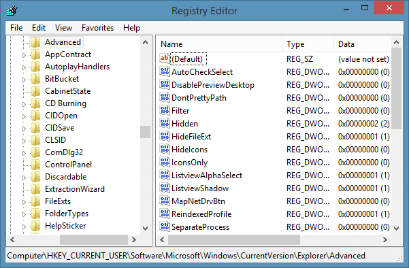
Task: Expand the FileExts key
Action: coord(24,202)
